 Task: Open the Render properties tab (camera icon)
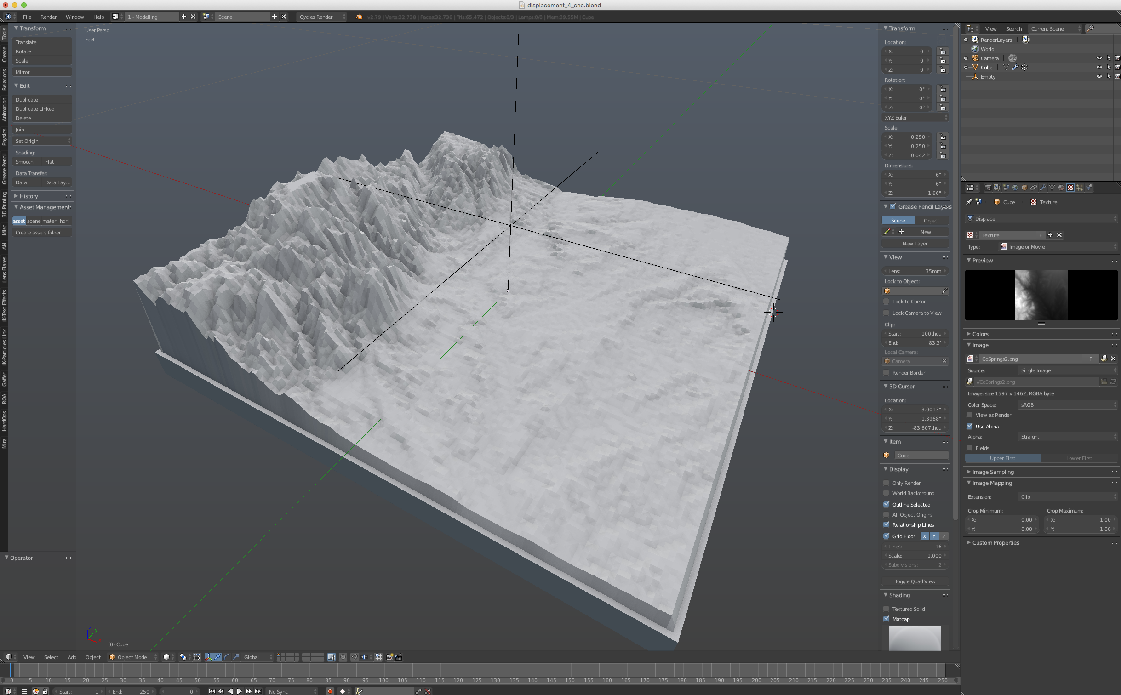tap(988, 188)
